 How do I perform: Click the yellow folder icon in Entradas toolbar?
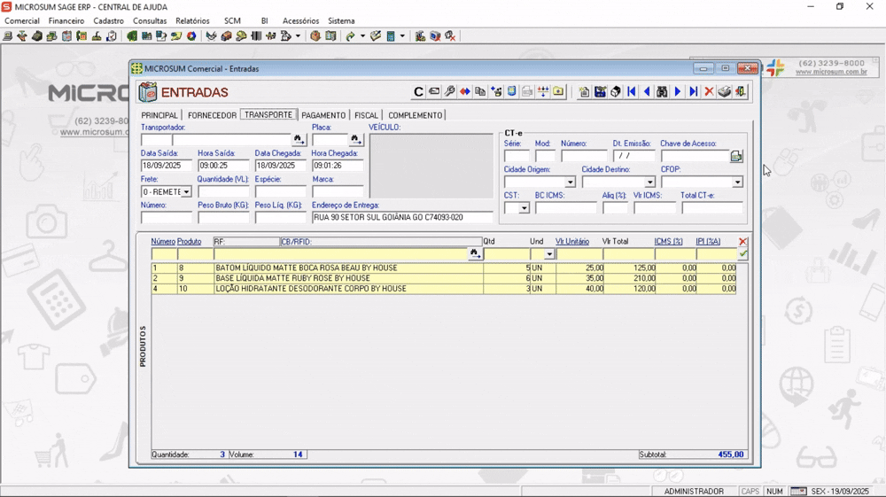pyautogui.click(x=558, y=91)
